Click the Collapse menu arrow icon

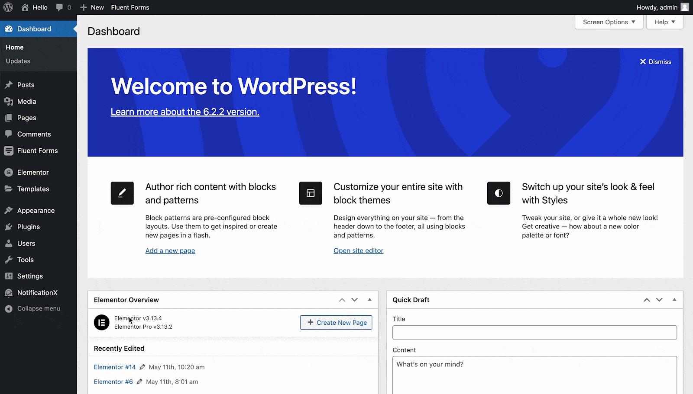(9, 309)
